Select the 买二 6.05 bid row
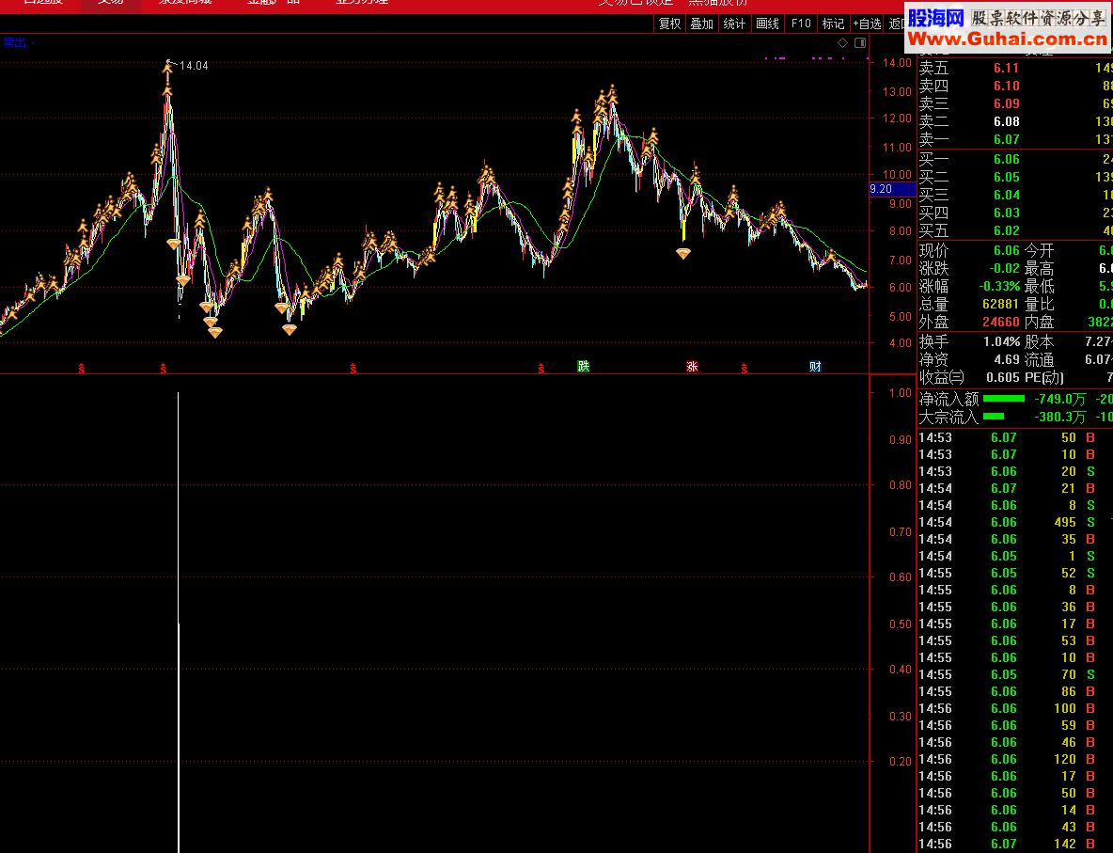The image size is (1113, 853). (x=1016, y=177)
